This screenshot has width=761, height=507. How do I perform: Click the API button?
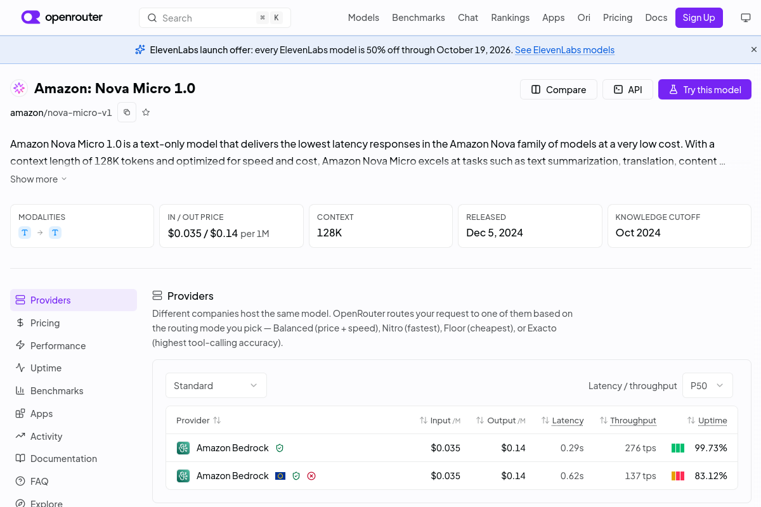pyautogui.click(x=628, y=89)
